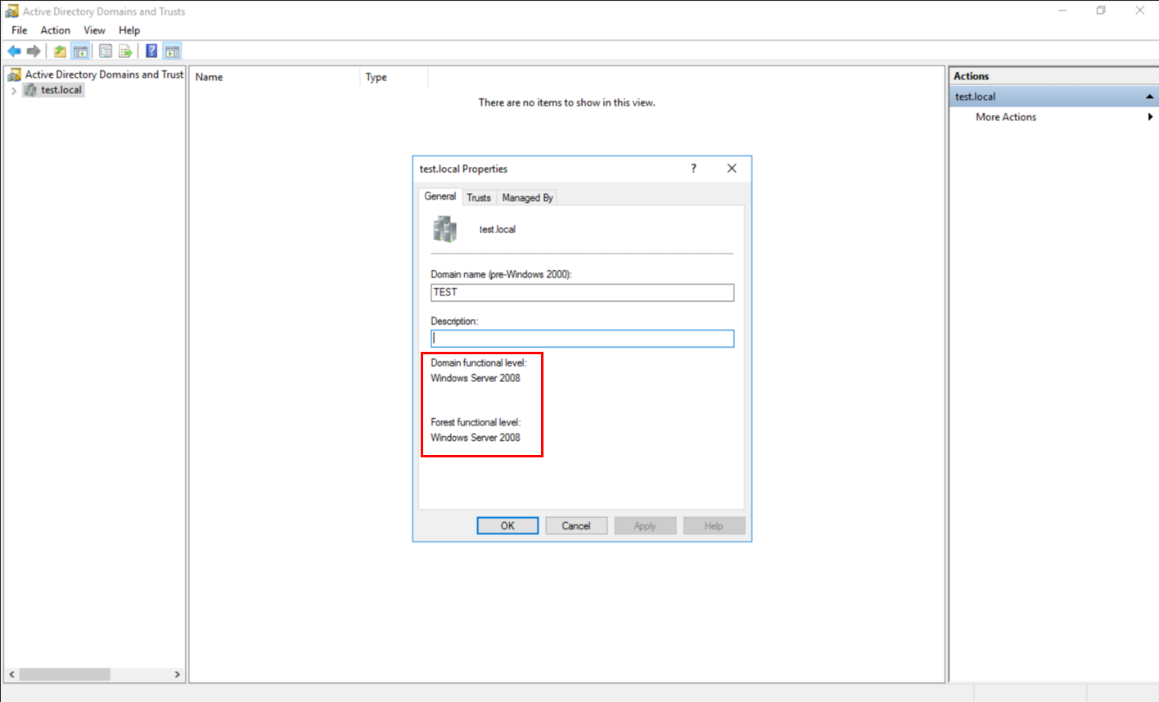Click the Properties toolbar icon
The height and width of the screenshot is (702, 1159).
point(106,52)
